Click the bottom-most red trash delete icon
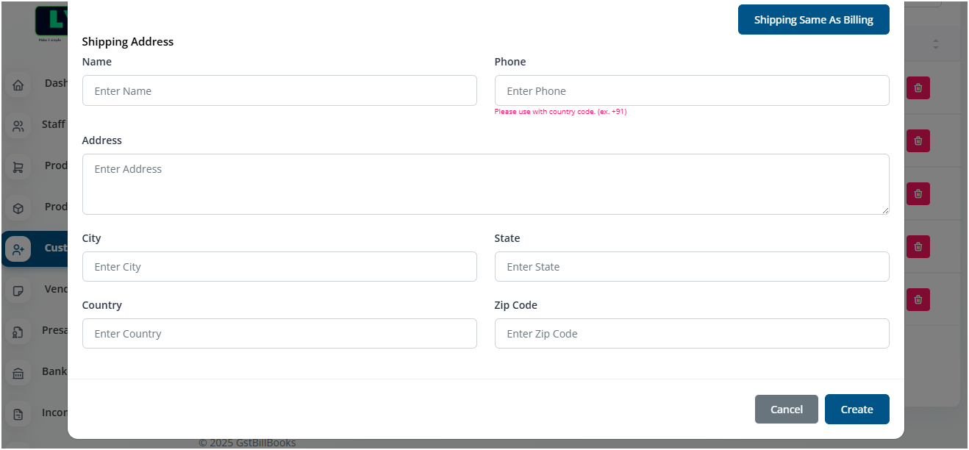The image size is (969, 450). coord(918,299)
